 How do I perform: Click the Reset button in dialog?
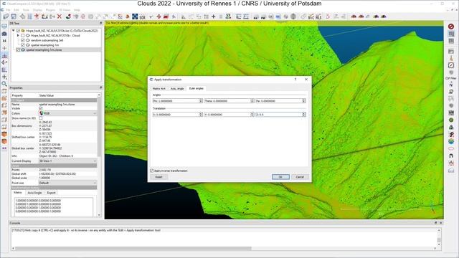coord(158,177)
